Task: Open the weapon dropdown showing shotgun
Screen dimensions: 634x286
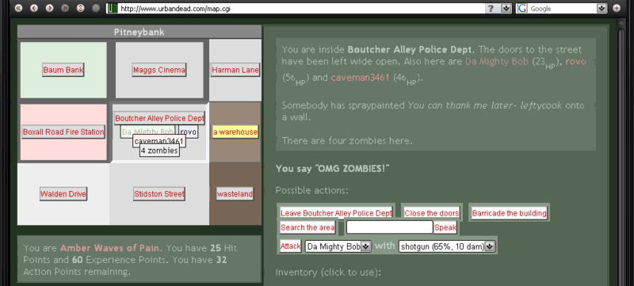Action: 447,246
